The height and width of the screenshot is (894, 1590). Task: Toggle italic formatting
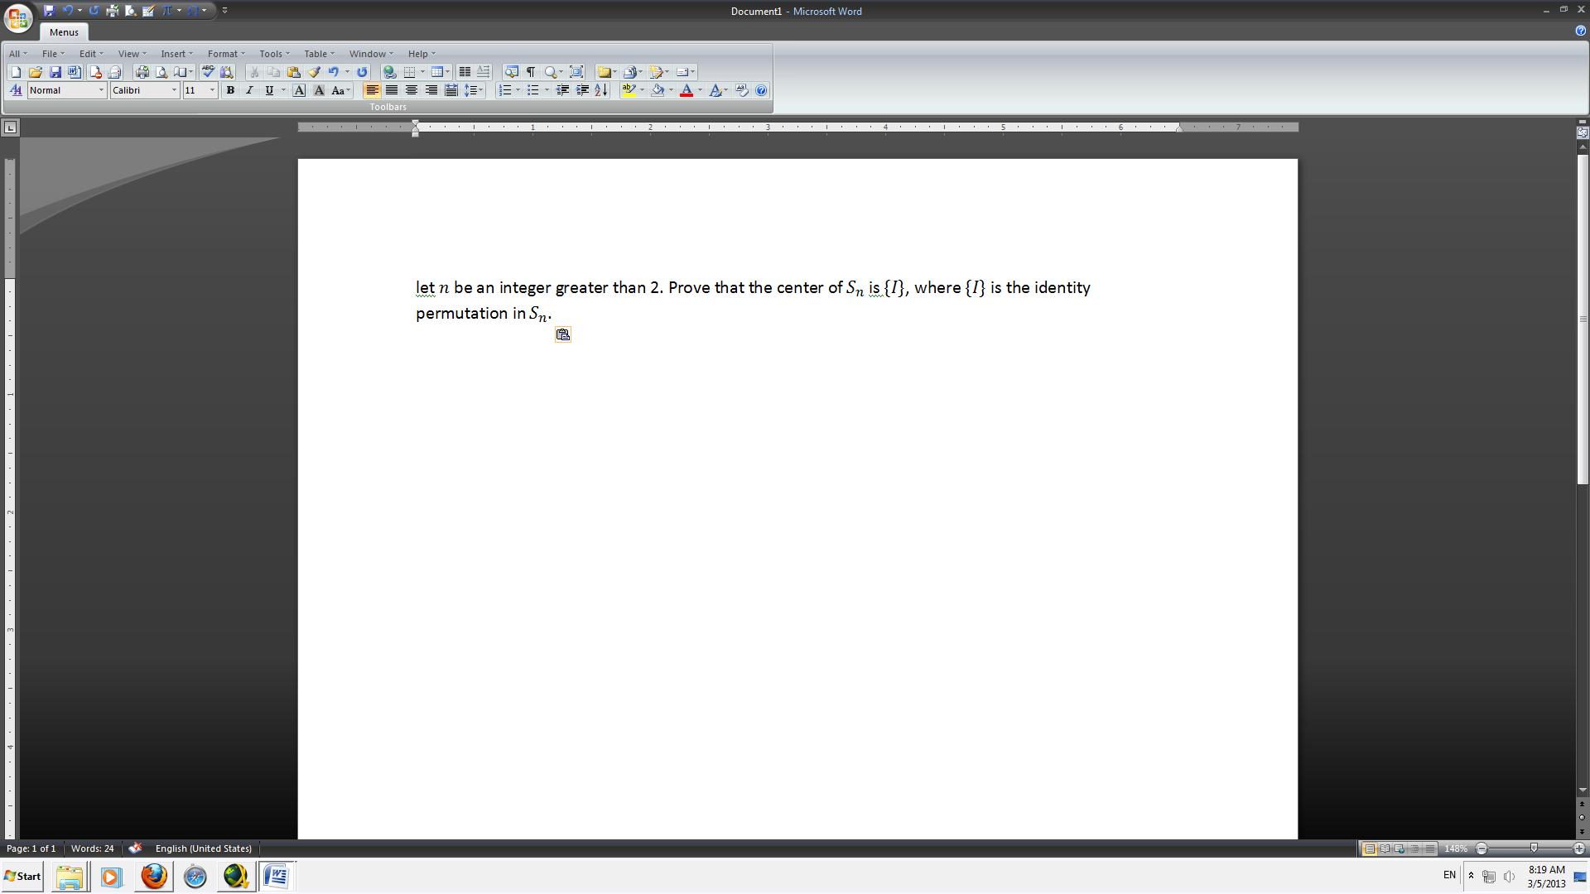[x=249, y=90]
